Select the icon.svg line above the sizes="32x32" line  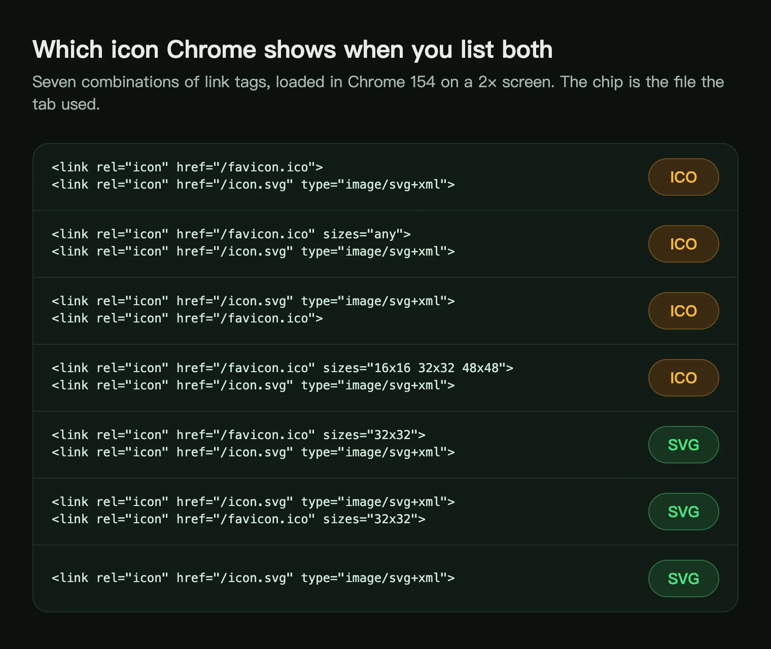point(253,502)
